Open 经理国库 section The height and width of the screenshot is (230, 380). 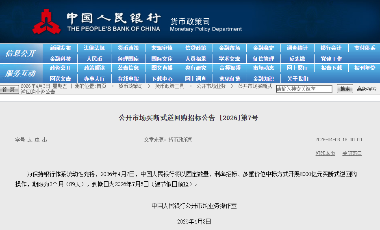128,59
